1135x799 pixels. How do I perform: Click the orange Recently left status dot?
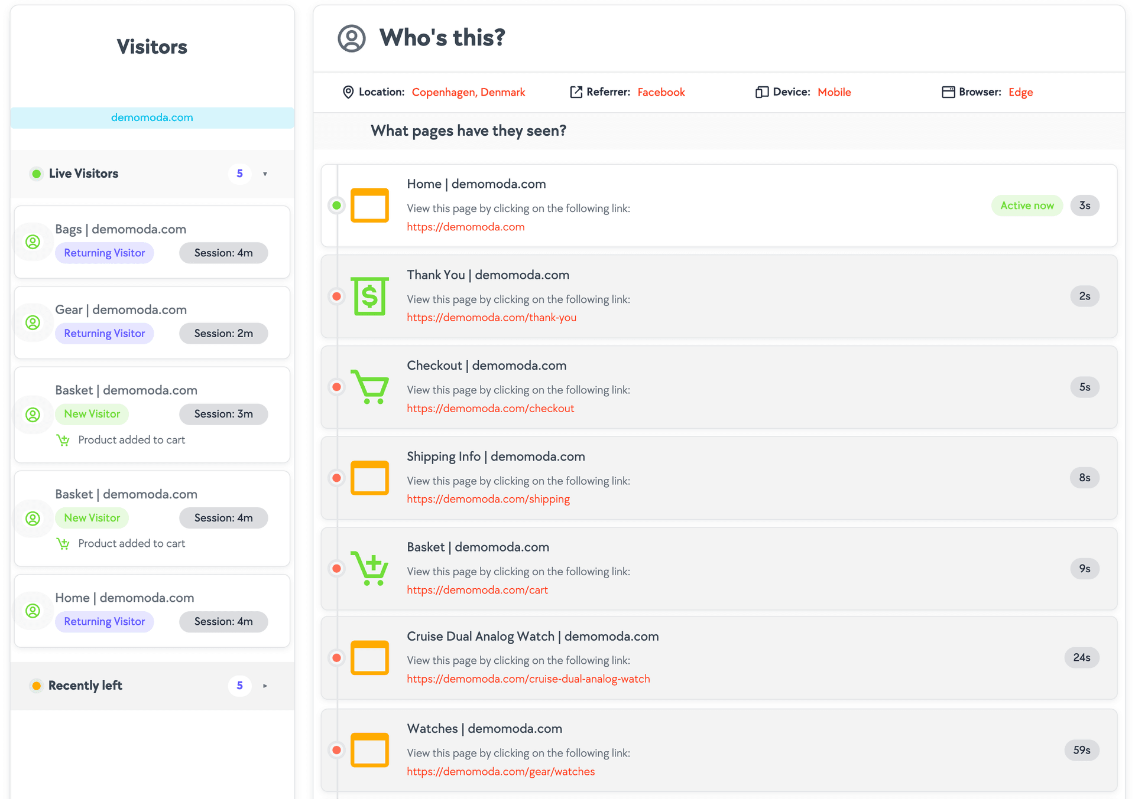pyautogui.click(x=37, y=686)
